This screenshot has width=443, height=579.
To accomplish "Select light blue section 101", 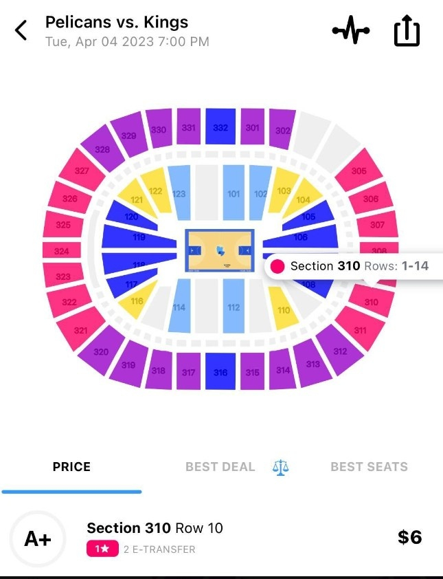I will pyautogui.click(x=234, y=193).
